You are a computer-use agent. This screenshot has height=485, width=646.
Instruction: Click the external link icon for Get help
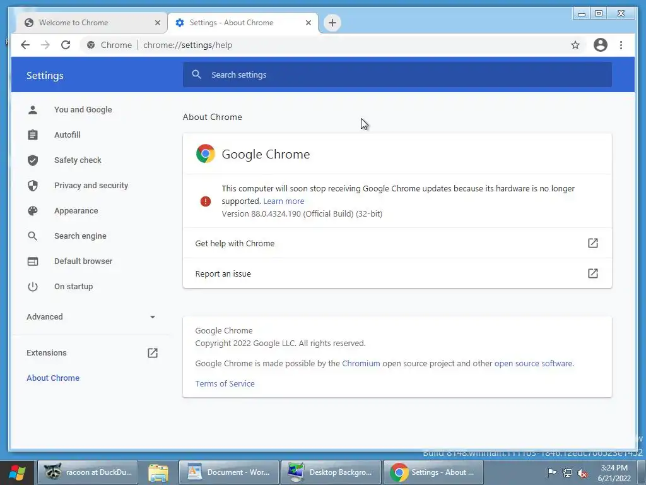point(592,243)
